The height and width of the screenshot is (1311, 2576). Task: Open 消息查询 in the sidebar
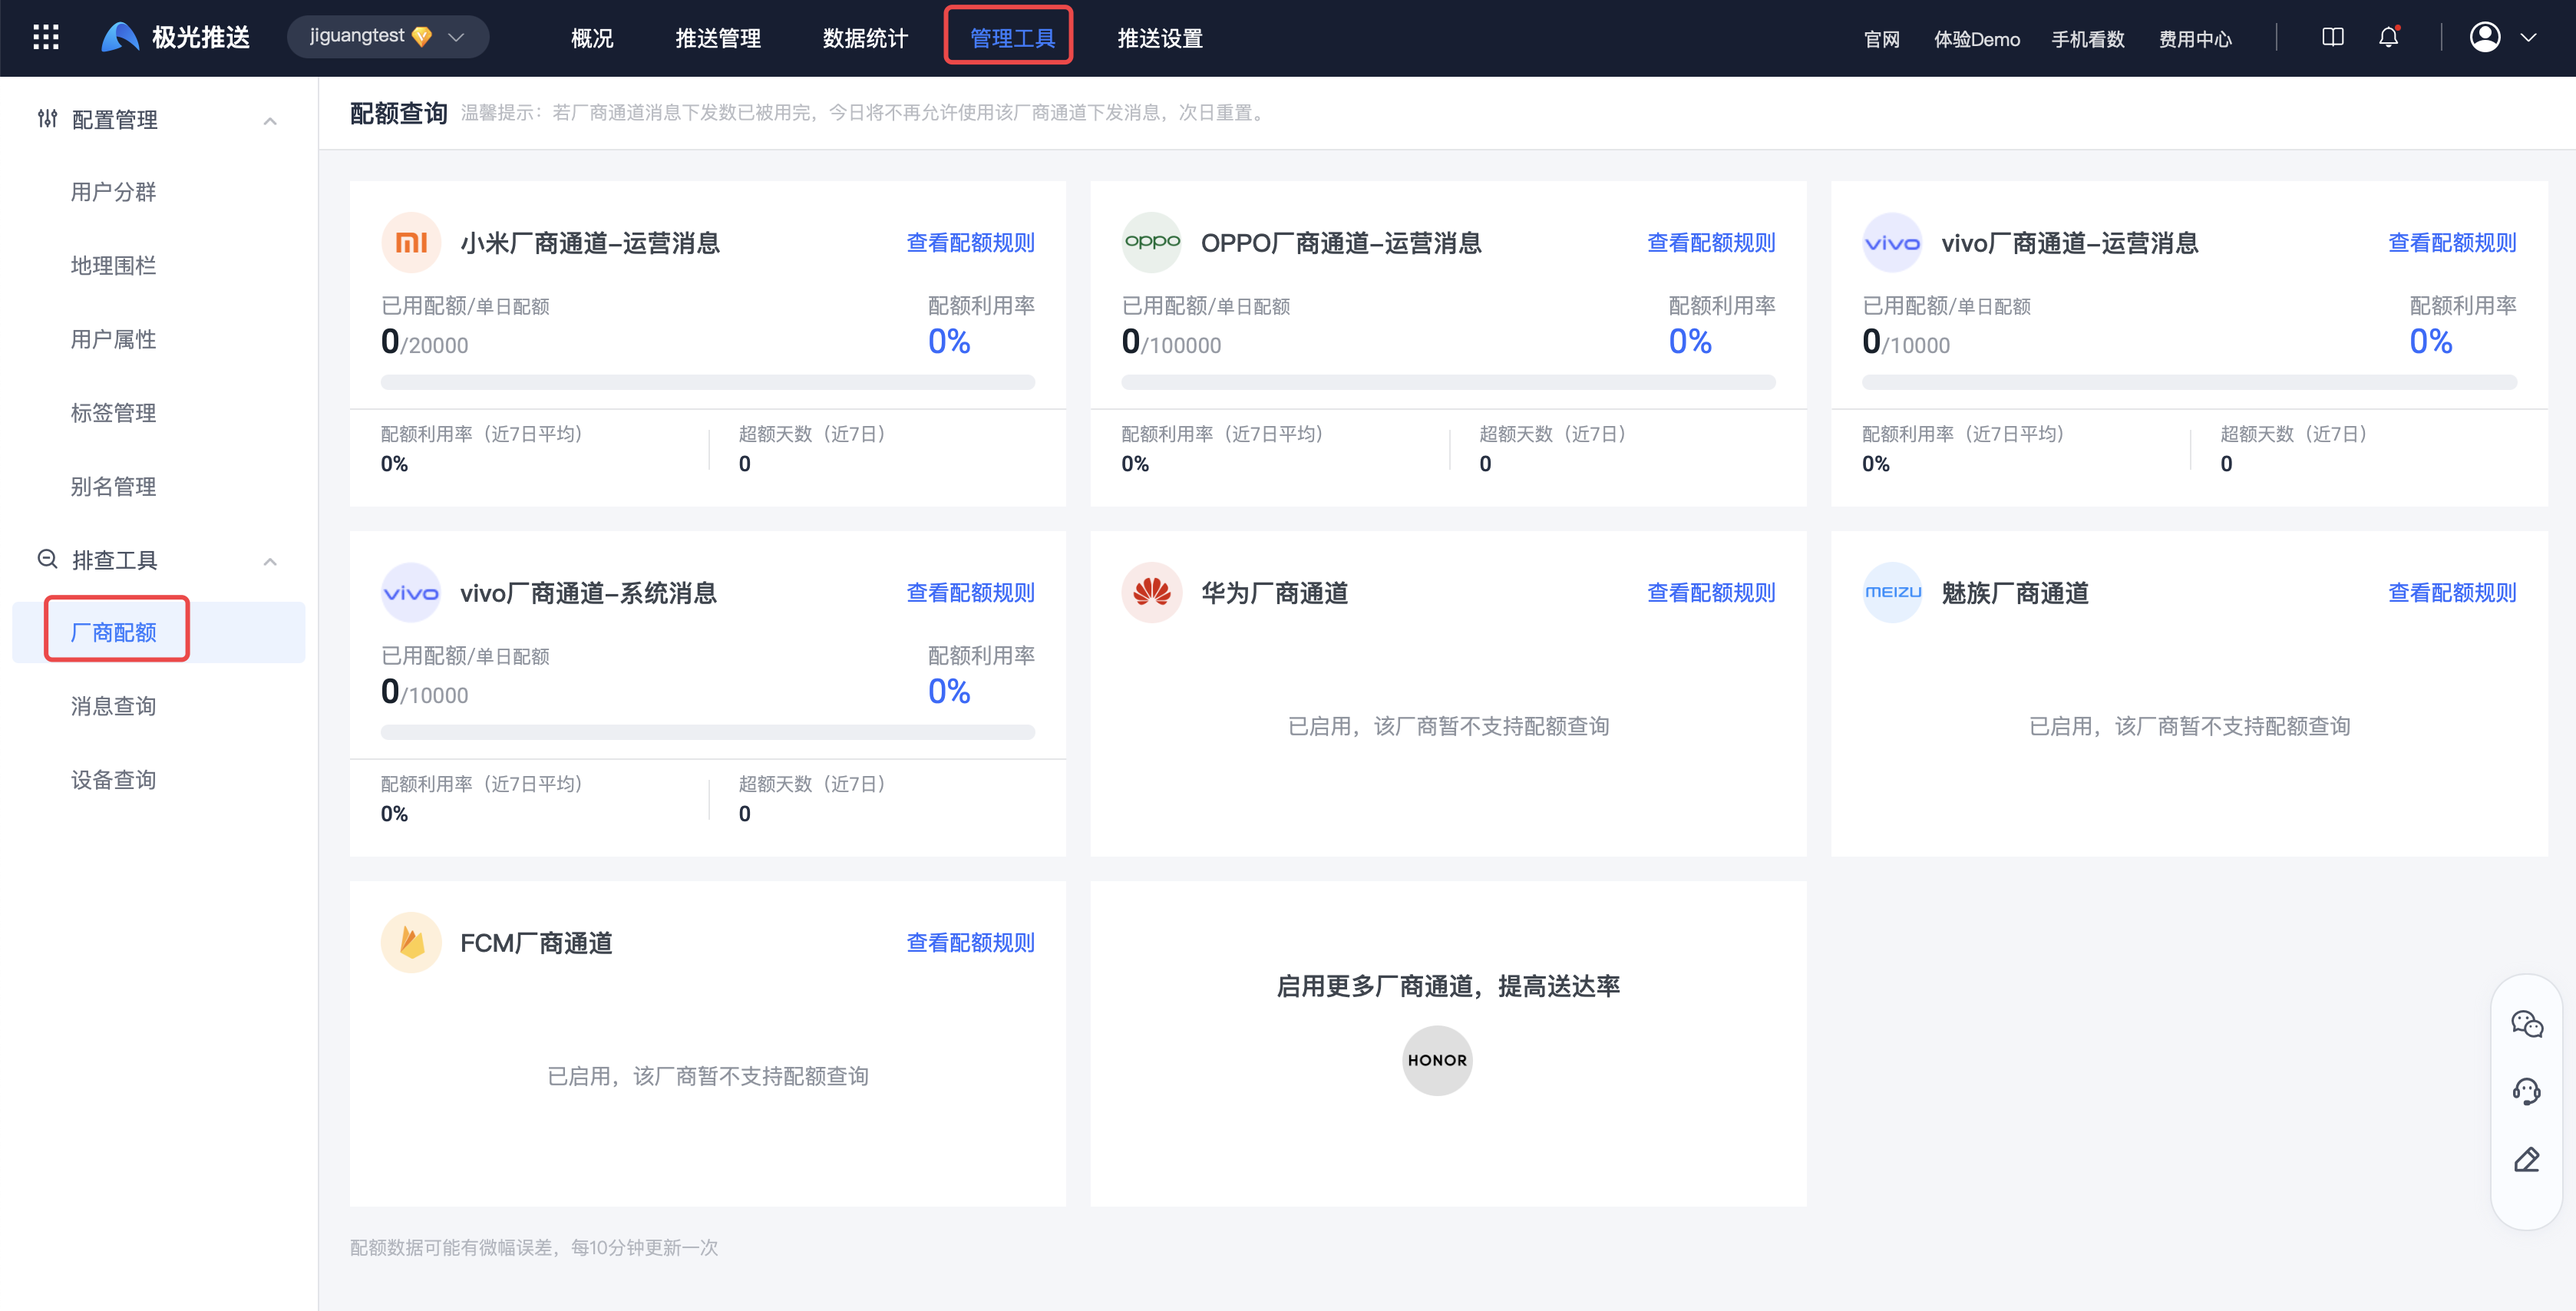coord(113,706)
